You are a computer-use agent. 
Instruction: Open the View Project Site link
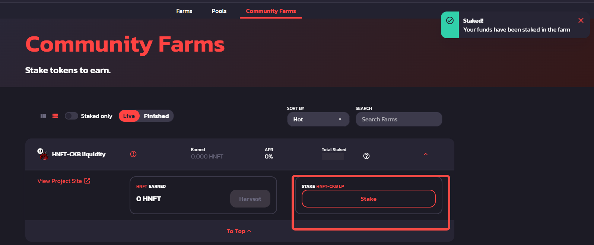[x=64, y=181]
